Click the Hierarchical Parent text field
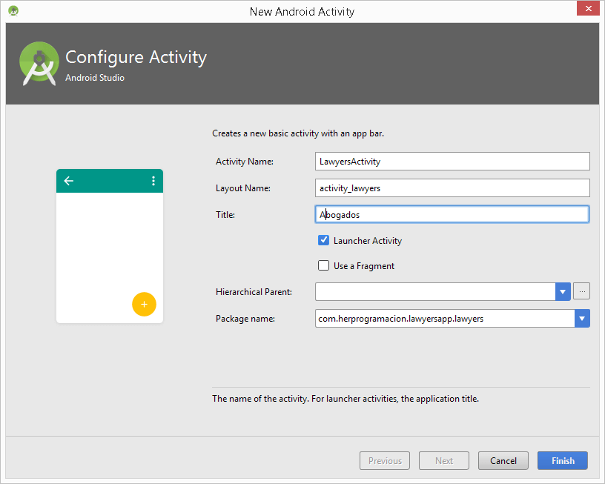The height and width of the screenshot is (484, 605). pyautogui.click(x=435, y=291)
